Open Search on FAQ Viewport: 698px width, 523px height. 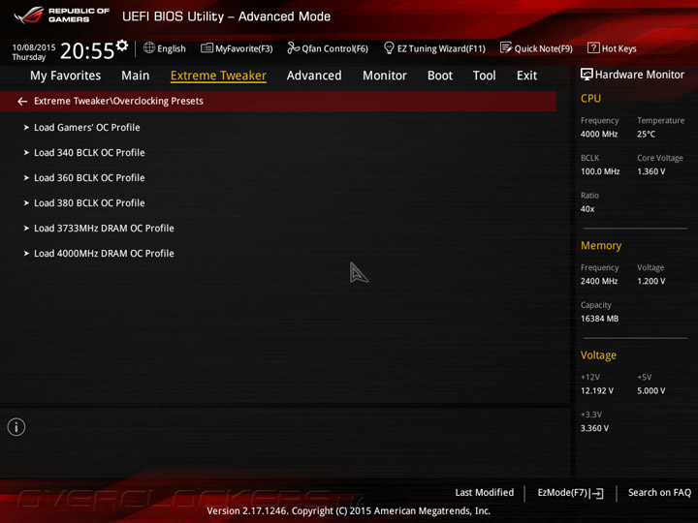[660, 492]
